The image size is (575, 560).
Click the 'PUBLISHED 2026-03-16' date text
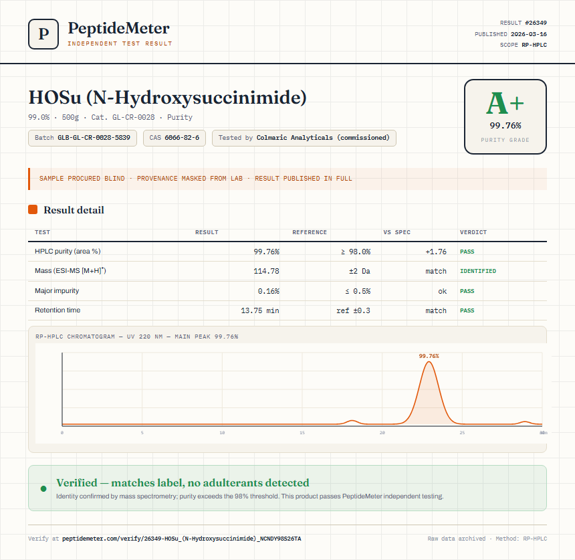510,34
